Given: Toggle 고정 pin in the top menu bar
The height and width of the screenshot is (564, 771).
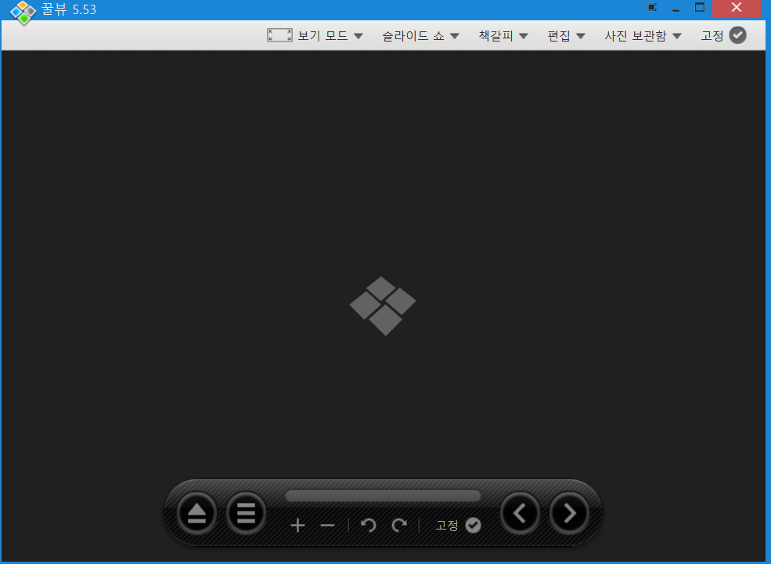Looking at the screenshot, I should pos(737,35).
